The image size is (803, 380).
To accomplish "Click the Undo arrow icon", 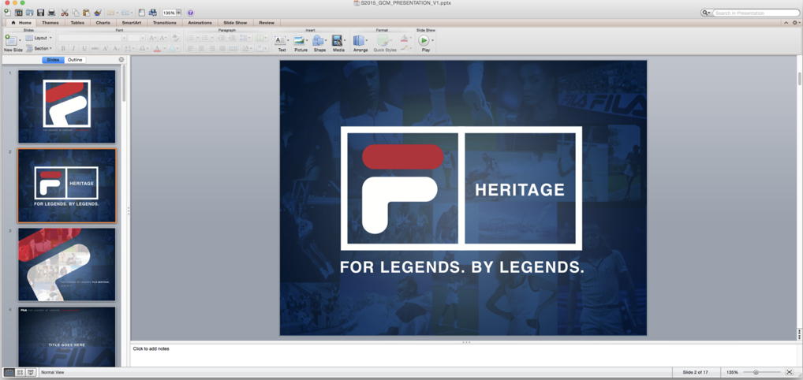I will pyautogui.click(x=110, y=13).
